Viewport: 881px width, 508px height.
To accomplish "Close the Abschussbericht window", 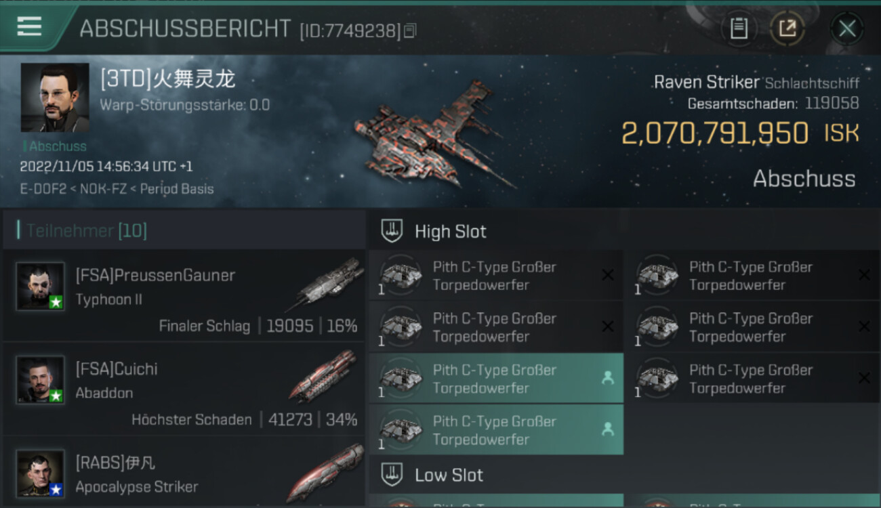I will tap(846, 28).
